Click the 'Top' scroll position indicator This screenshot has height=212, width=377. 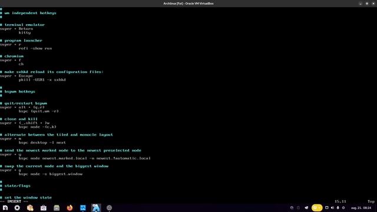[371, 201]
